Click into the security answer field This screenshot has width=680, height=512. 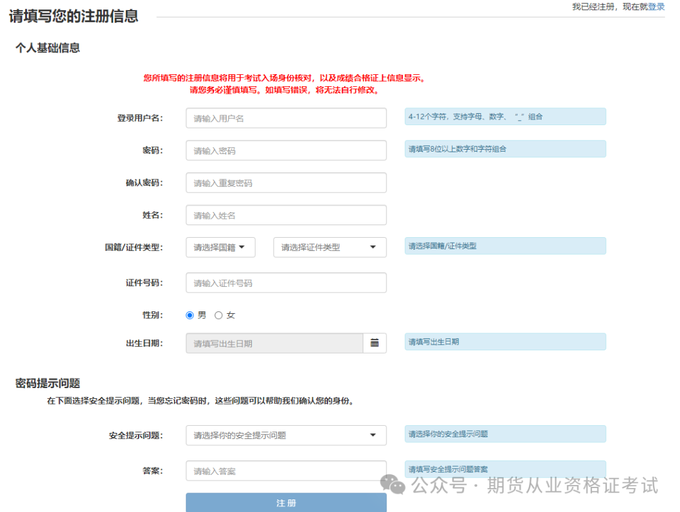click(x=286, y=470)
